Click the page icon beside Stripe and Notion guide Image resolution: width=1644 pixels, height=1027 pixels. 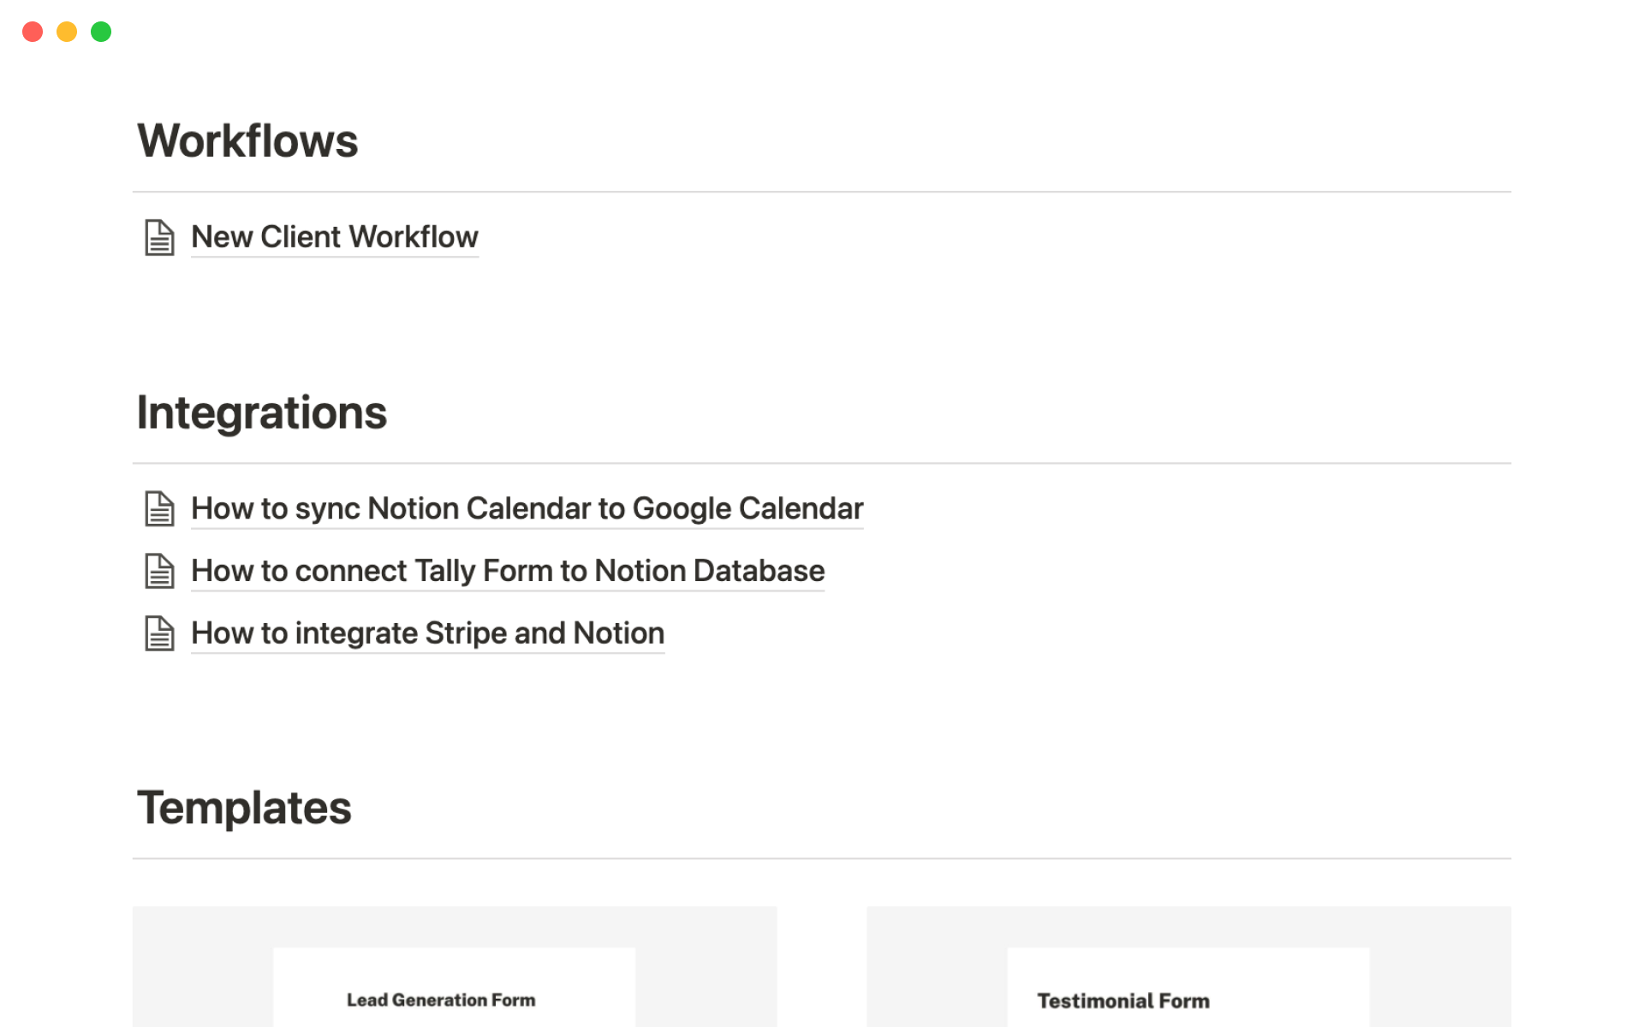[x=159, y=634]
